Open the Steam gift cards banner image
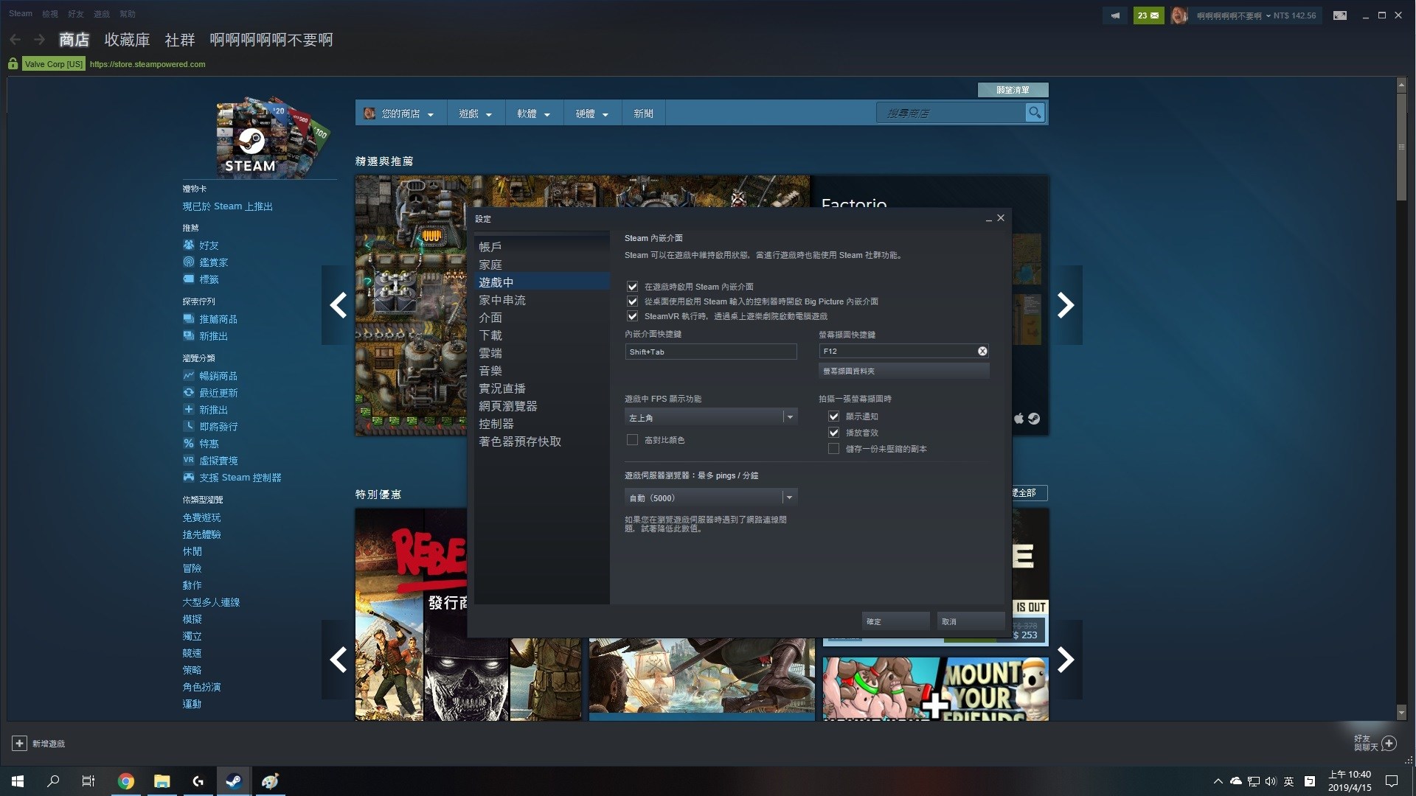 point(271,137)
